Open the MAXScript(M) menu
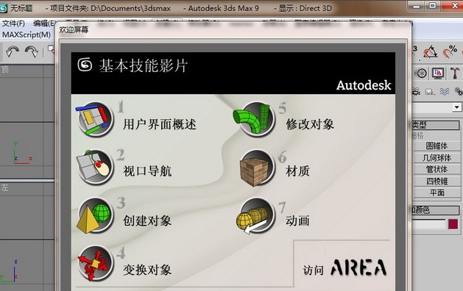This screenshot has width=463, height=291. [x=26, y=35]
